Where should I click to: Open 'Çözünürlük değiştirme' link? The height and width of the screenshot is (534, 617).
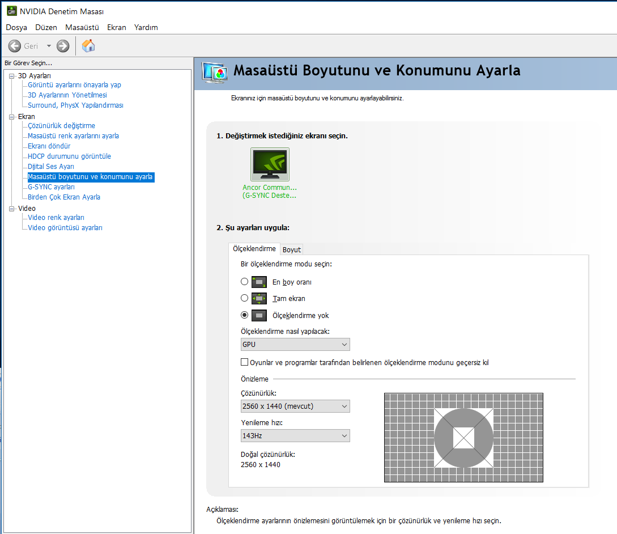61,126
